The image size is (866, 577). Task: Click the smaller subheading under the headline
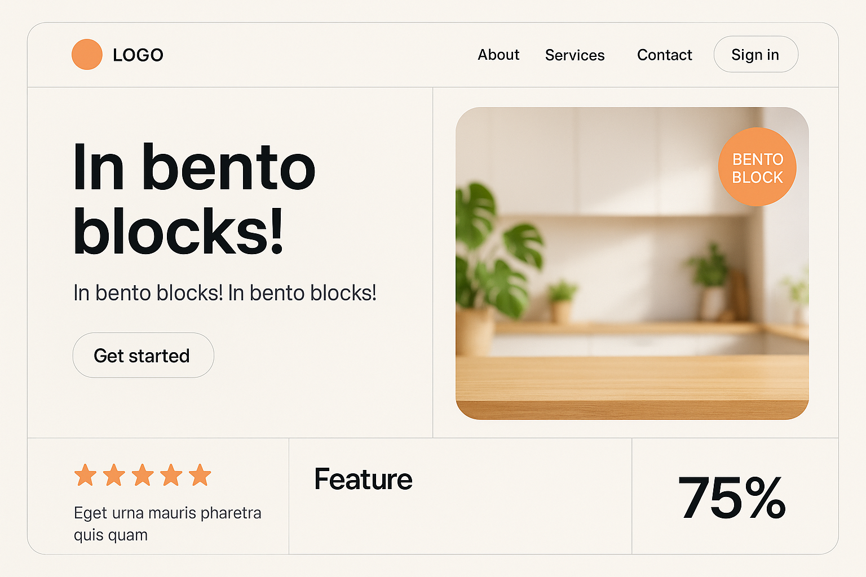click(x=225, y=293)
